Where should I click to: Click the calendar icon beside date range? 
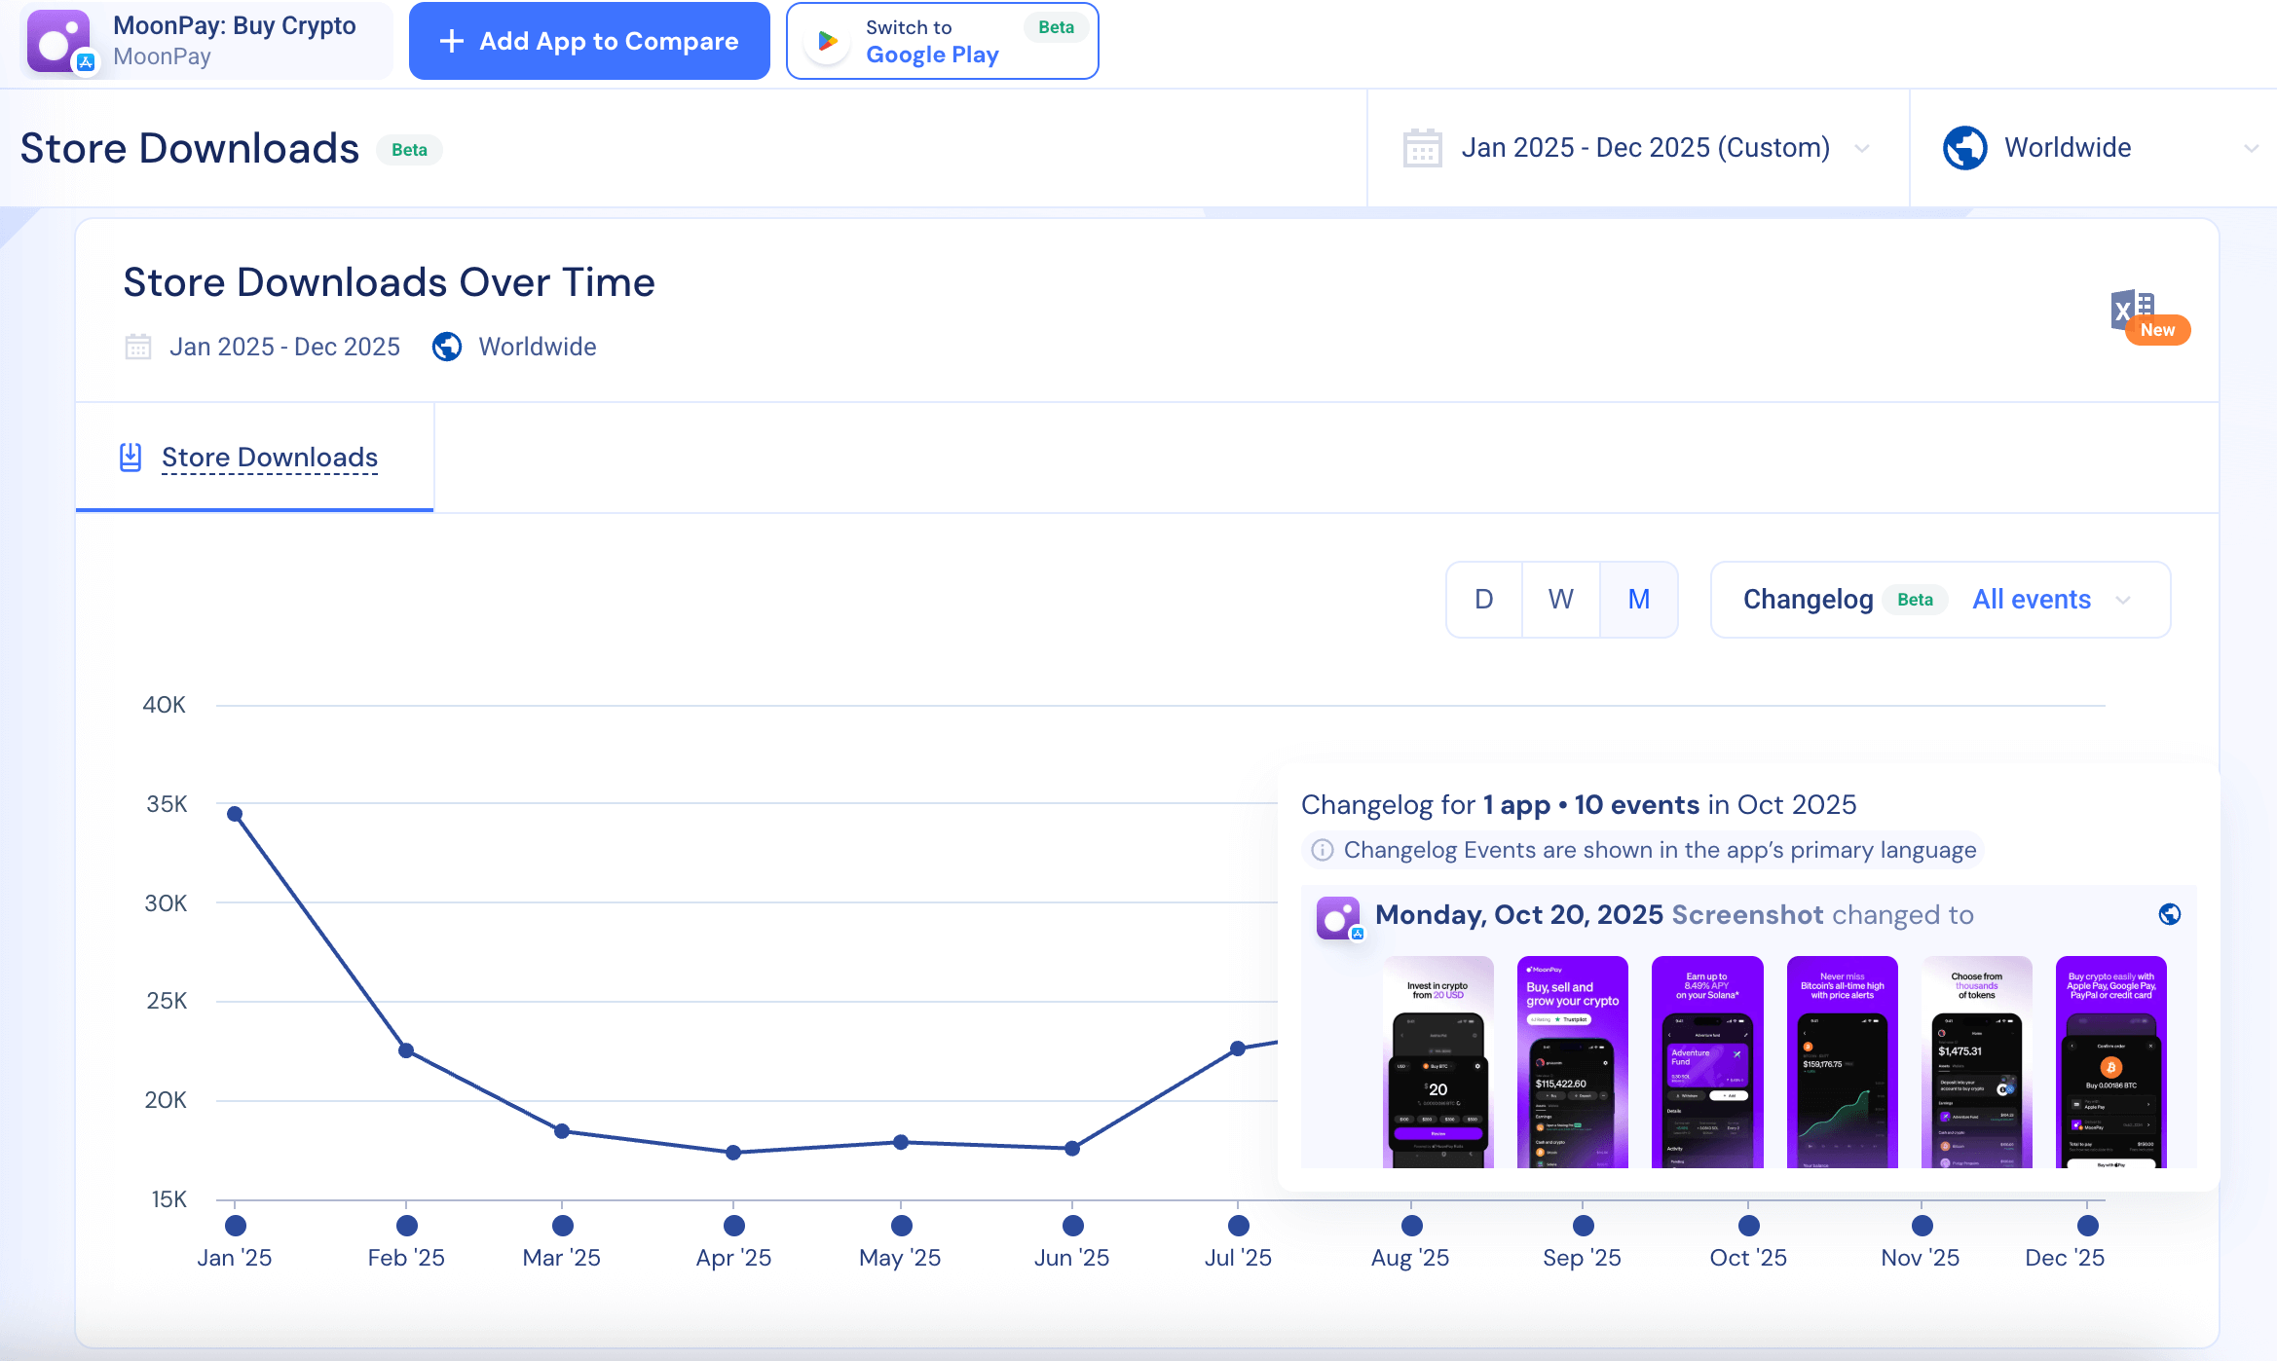[x=1422, y=148]
